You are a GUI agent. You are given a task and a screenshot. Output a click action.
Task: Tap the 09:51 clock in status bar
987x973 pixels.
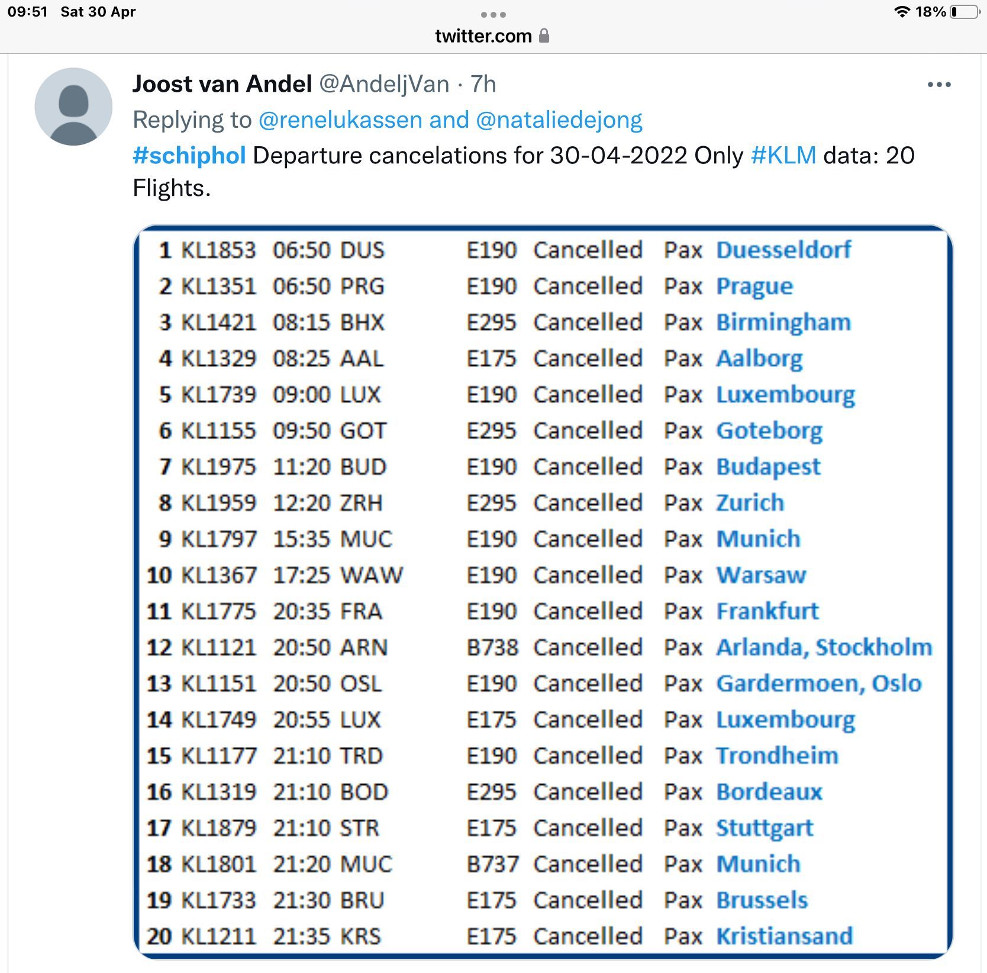27,12
